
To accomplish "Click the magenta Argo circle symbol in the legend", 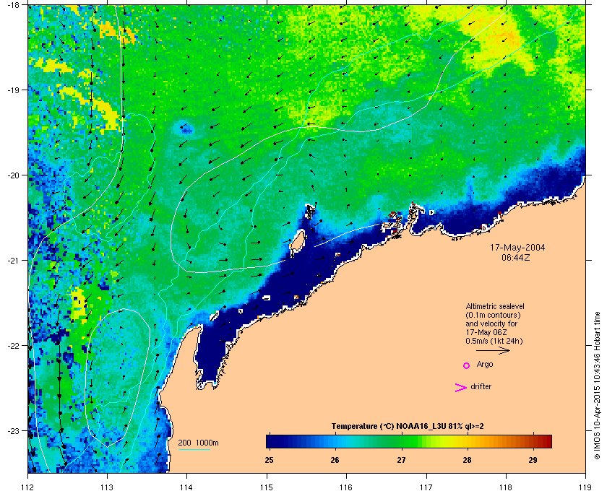I will pyautogui.click(x=467, y=365).
